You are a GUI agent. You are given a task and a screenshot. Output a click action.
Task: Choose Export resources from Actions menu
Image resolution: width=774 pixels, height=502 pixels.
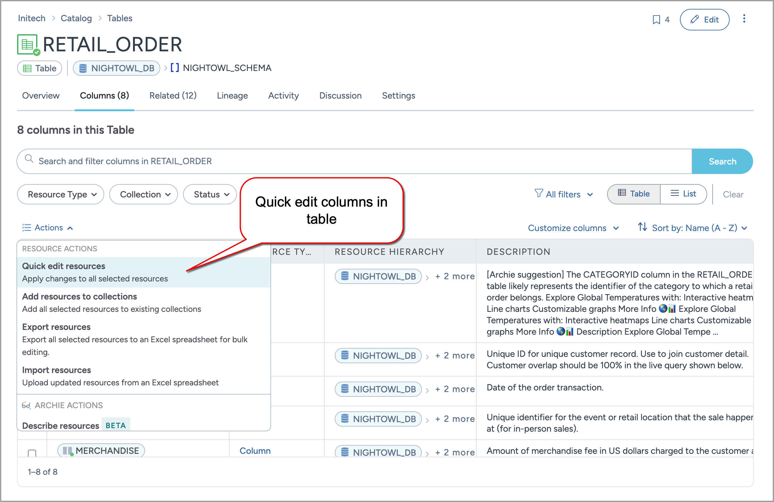56,327
